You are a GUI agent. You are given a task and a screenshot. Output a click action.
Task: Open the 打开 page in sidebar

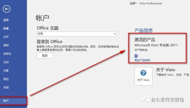click(x=6, y=37)
